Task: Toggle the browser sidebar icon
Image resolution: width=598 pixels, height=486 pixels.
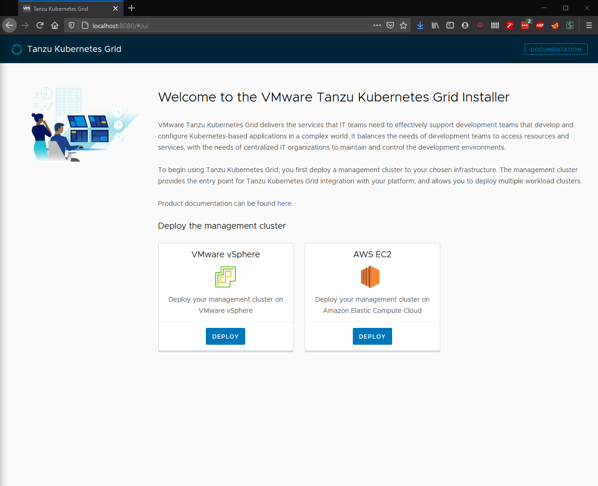Action: tap(450, 25)
